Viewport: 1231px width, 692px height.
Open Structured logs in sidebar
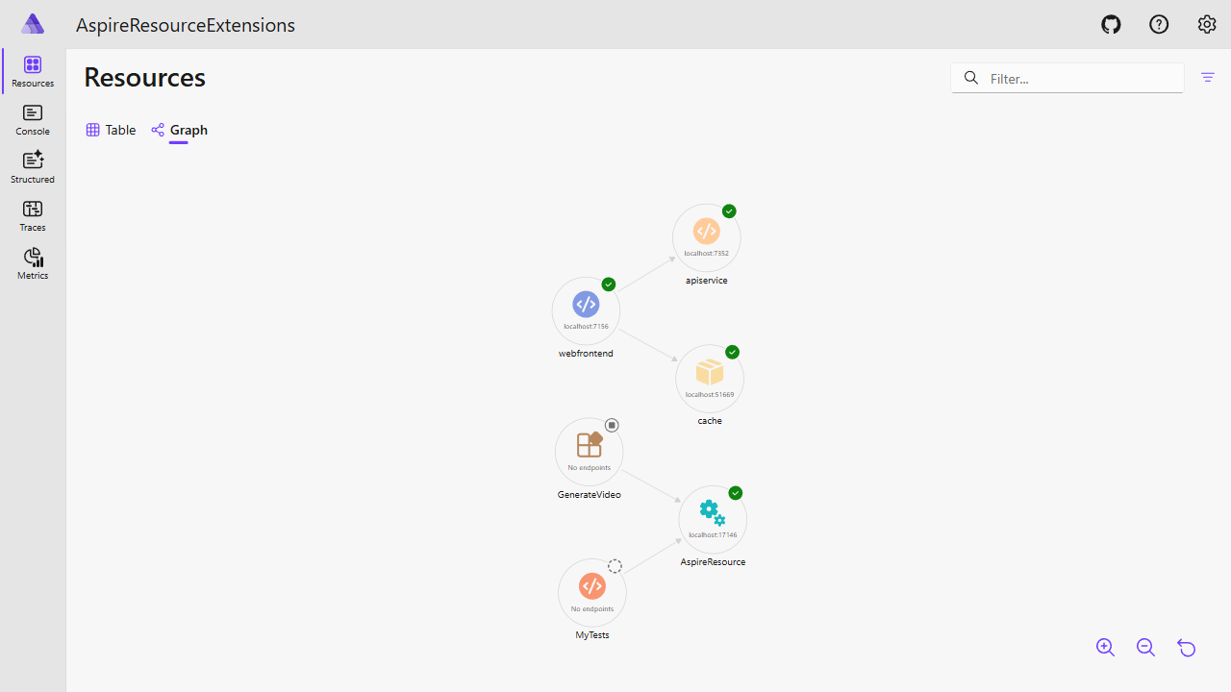[33, 168]
